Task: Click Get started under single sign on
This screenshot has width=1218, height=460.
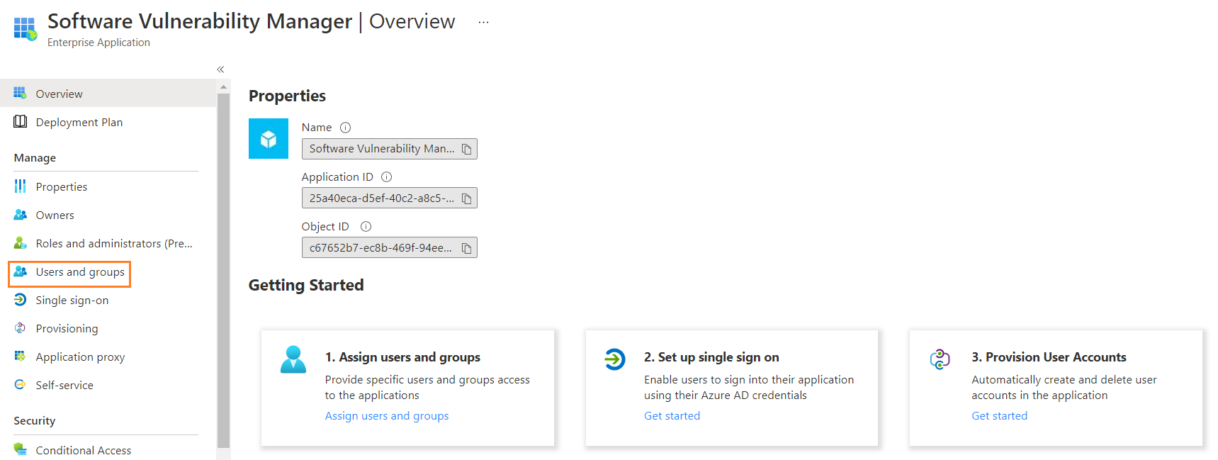Action: (x=672, y=416)
